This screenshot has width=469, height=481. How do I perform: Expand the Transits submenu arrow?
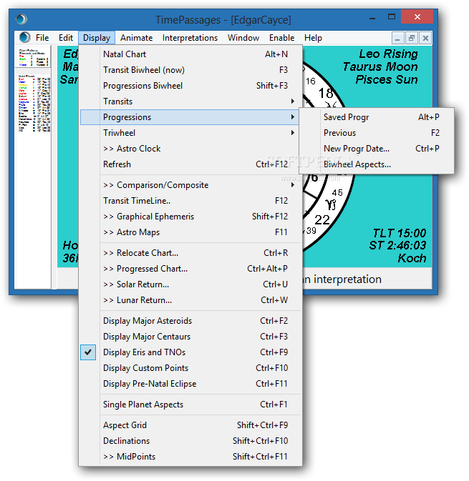click(293, 101)
